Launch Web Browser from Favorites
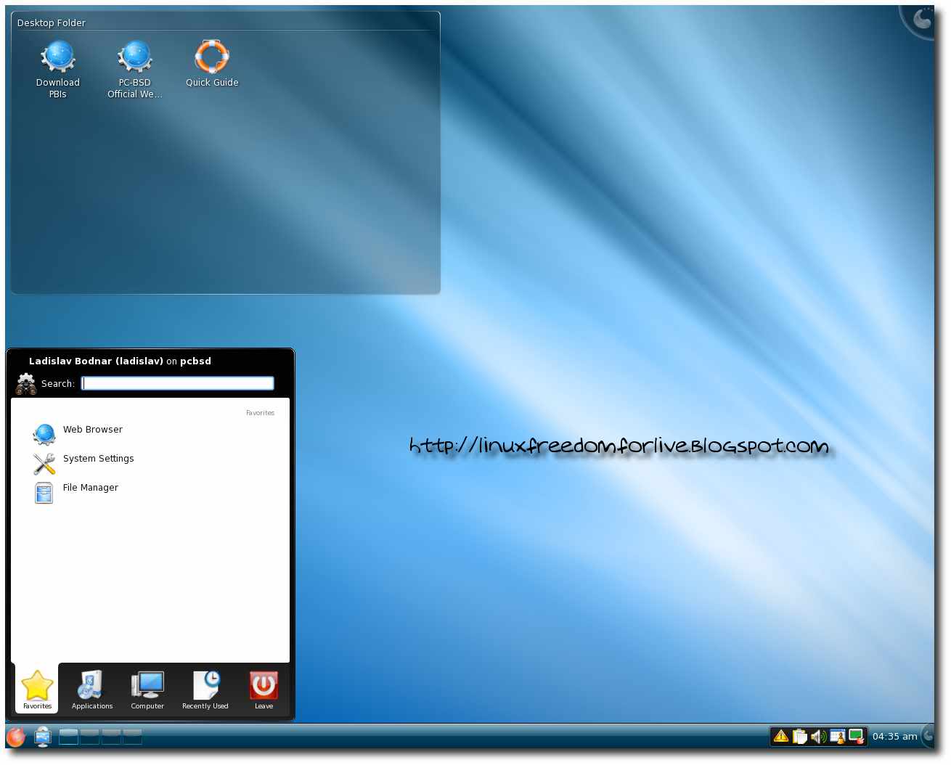 tap(92, 430)
